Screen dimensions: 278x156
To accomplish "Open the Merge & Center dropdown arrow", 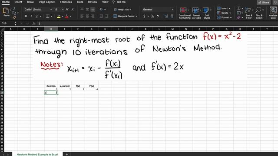I will coord(136,16).
